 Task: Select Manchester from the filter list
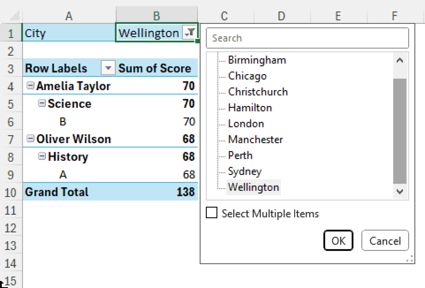click(255, 139)
